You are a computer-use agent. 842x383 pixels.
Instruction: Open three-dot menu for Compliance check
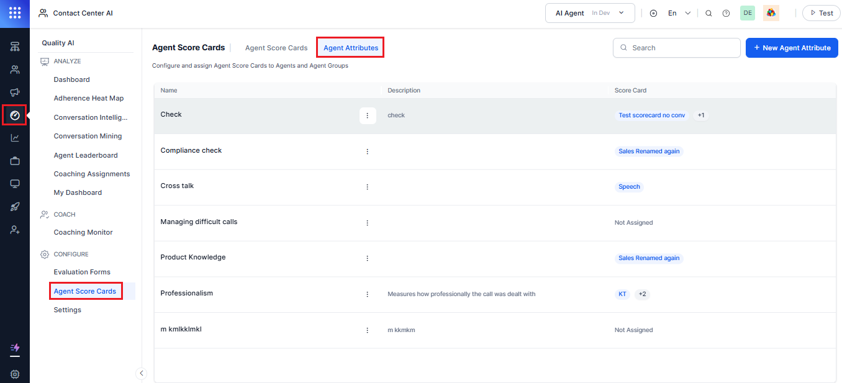tap(367, 151)
